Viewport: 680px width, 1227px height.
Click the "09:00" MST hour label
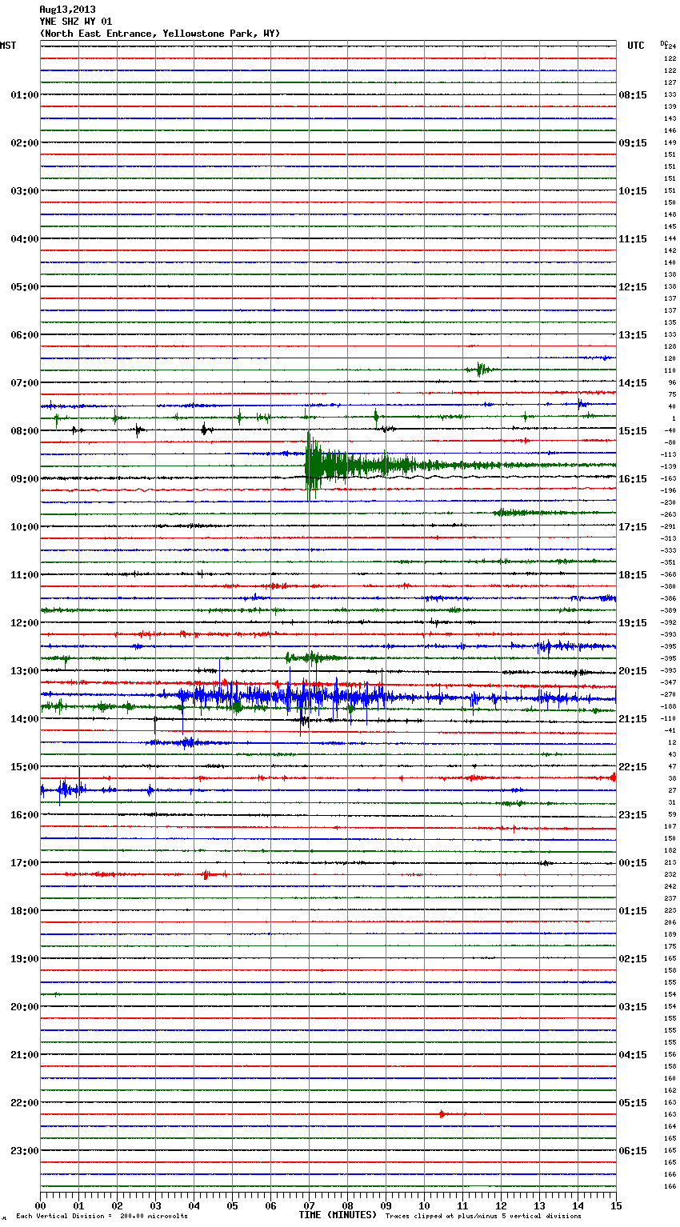tap(25, 479)
